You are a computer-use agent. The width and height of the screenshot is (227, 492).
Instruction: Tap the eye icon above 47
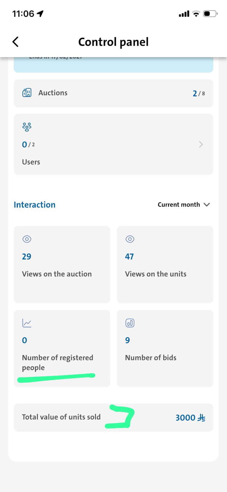[x=130, y=239]
